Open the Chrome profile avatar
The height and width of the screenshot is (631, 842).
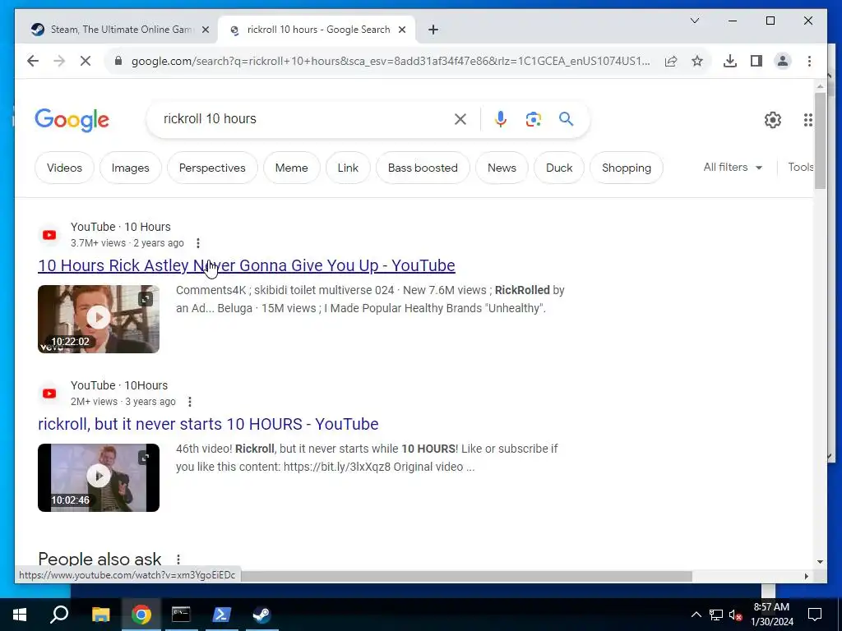point(783,61)
